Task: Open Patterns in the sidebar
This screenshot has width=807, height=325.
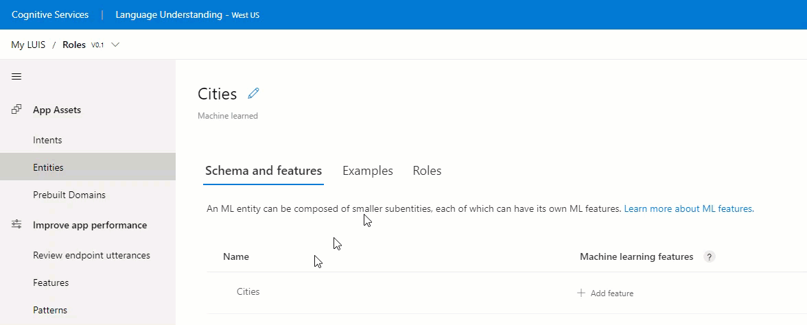Action: 50,310
